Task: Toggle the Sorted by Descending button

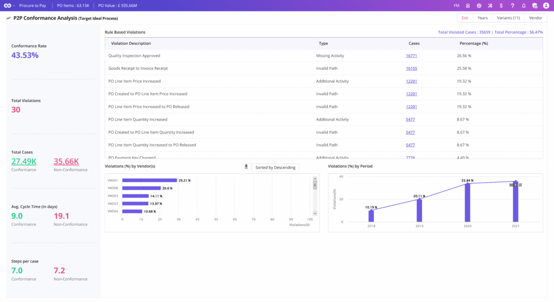Action: click(275, 167)
